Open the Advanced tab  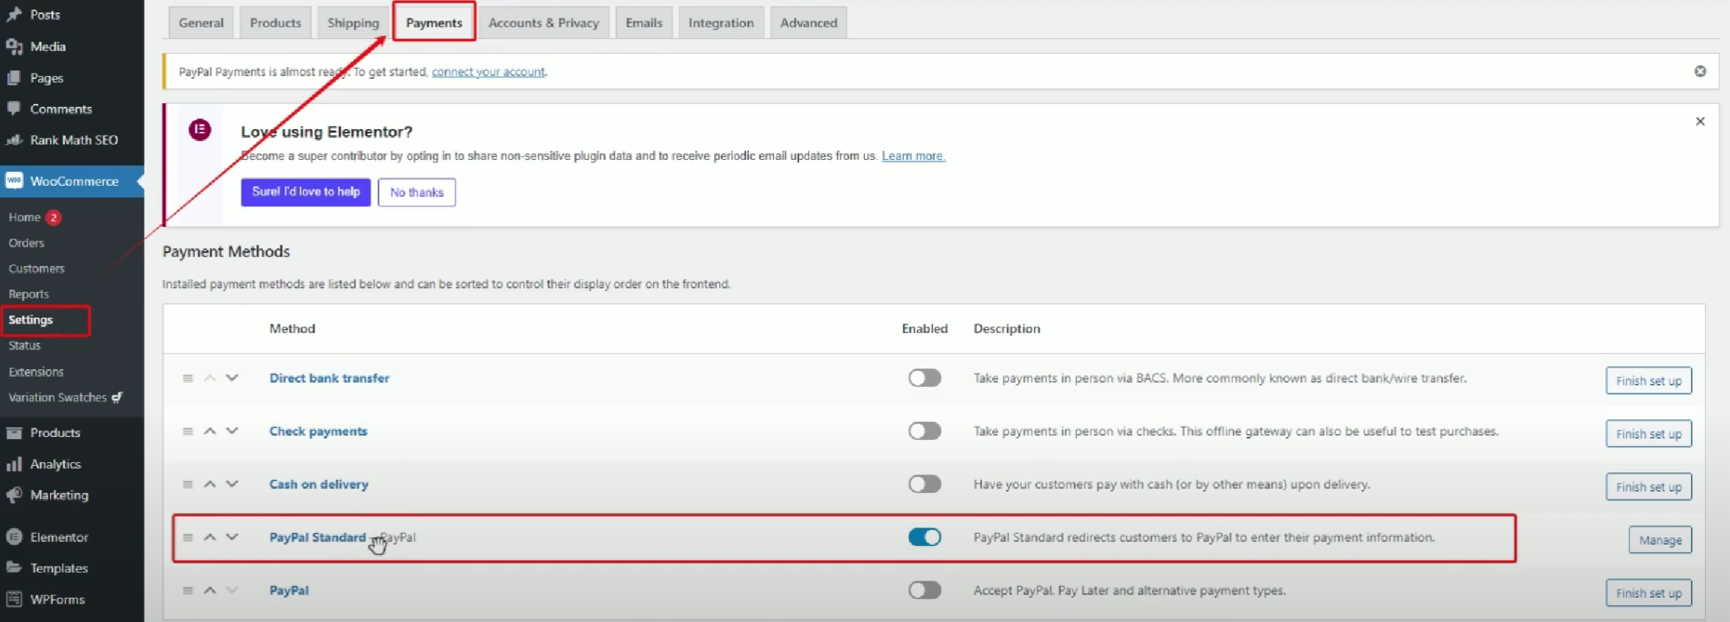(809, 23)
